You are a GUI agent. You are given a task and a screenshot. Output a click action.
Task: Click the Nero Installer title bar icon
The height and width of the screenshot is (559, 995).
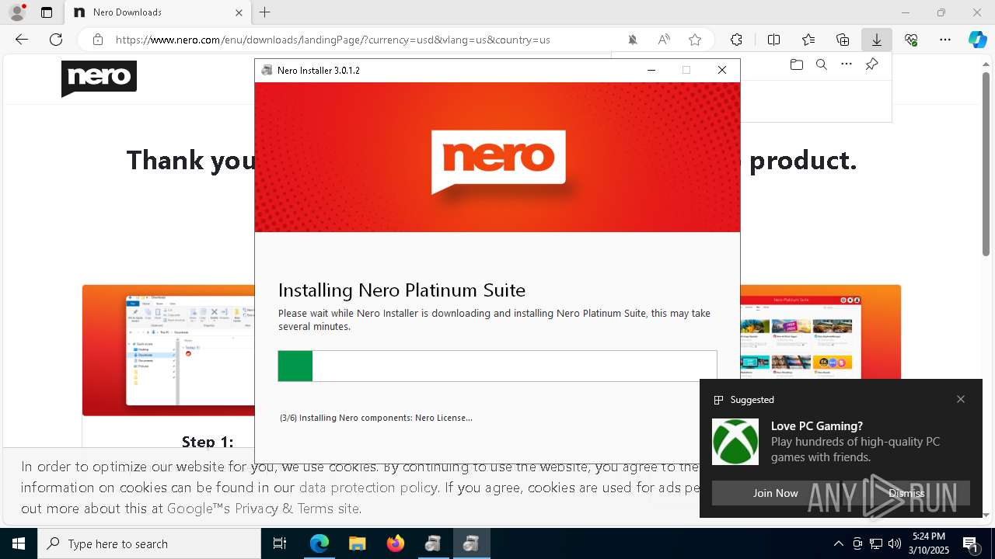click(x=267, y=70)
